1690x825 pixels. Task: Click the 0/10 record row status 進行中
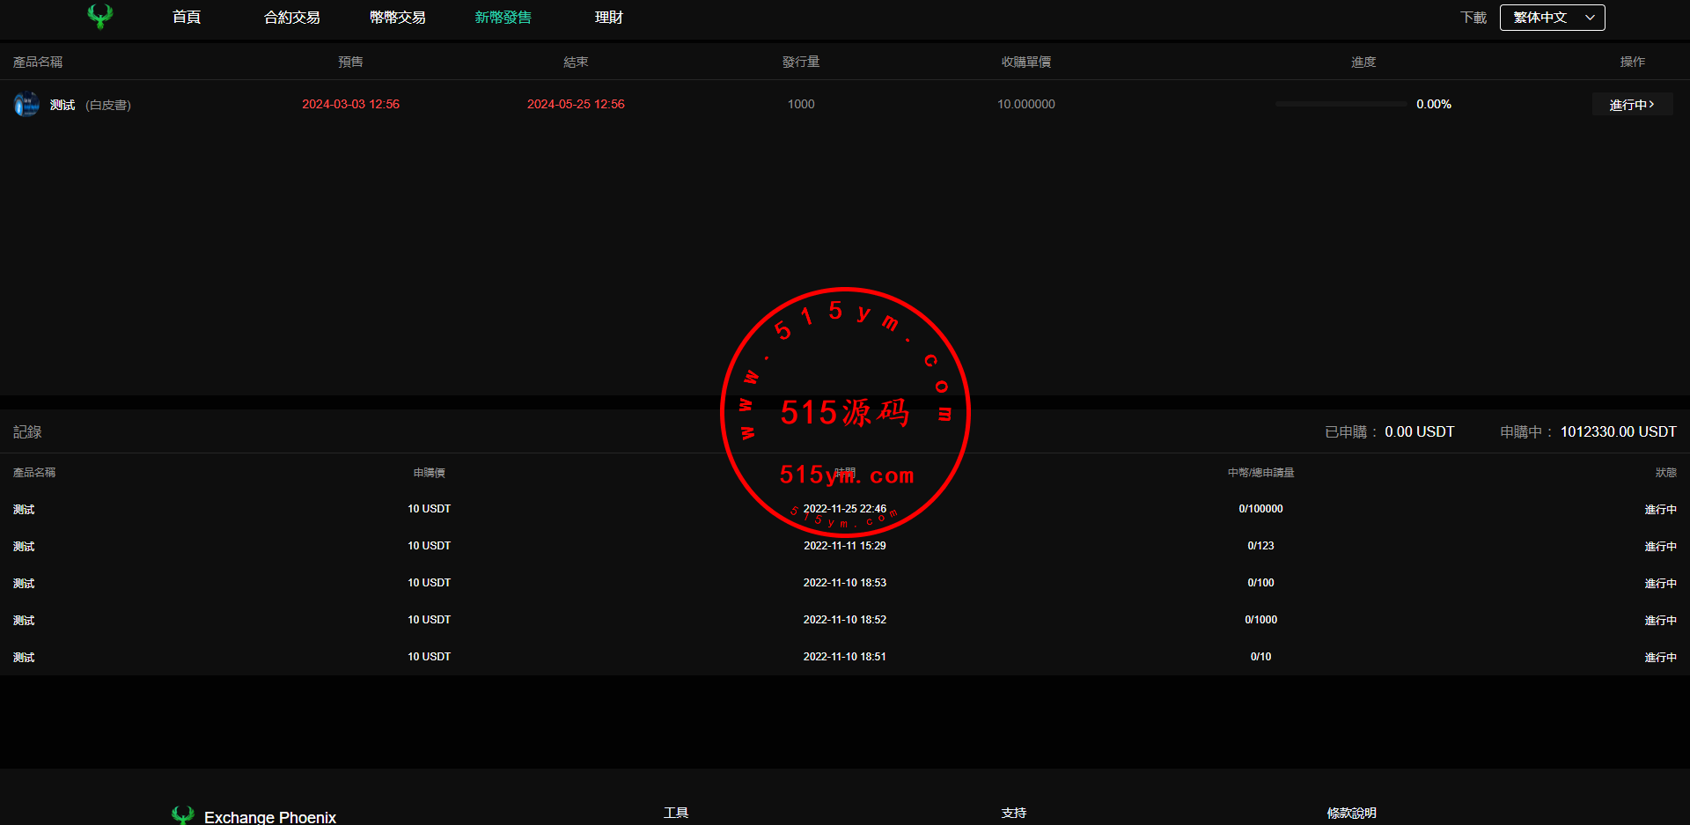pos(1660,658)
